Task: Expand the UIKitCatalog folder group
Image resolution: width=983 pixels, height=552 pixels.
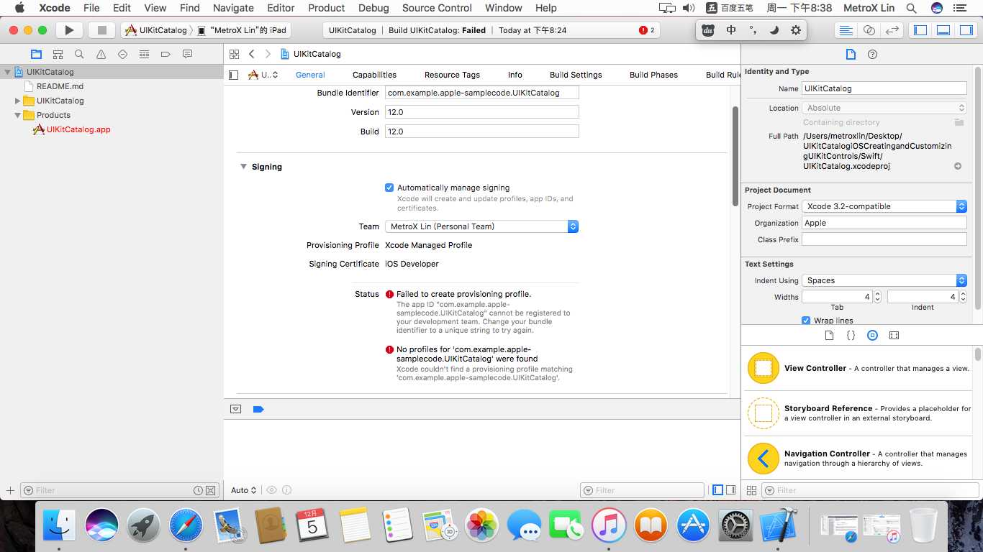Action: (x=18, y=101)
